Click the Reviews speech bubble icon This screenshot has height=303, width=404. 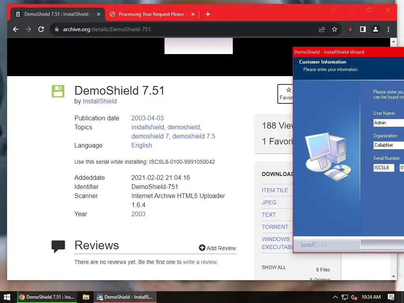[x=58, y=247]
